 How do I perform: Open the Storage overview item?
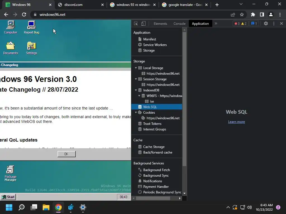(x=149, y=50)
